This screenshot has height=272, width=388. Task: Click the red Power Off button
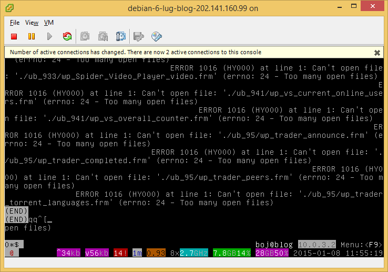[14, 36]
